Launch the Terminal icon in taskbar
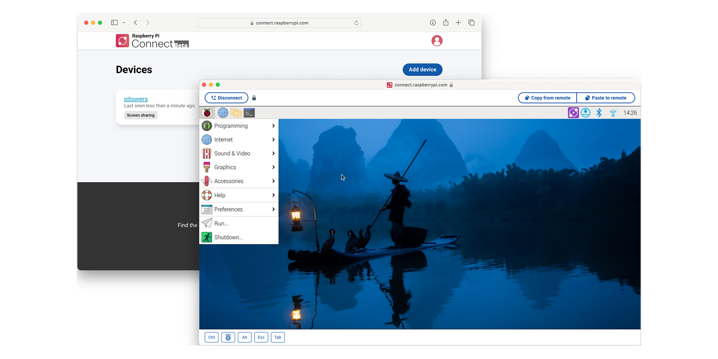Screen dimensions: 718x359 point(249,113)
